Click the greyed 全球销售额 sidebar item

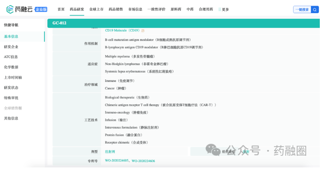[13, 108]
